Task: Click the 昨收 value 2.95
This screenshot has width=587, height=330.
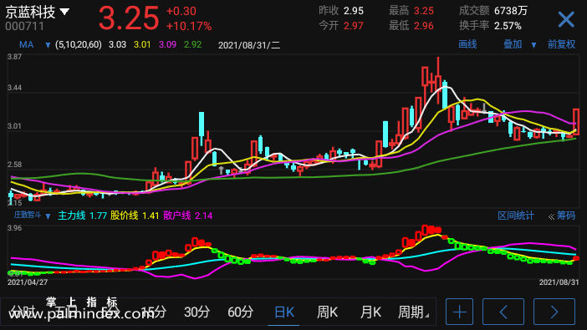Action: [354, 11]
